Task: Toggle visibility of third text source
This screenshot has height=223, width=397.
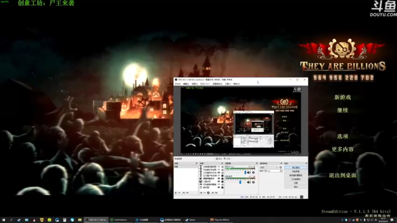Action: tap(219, 172)
